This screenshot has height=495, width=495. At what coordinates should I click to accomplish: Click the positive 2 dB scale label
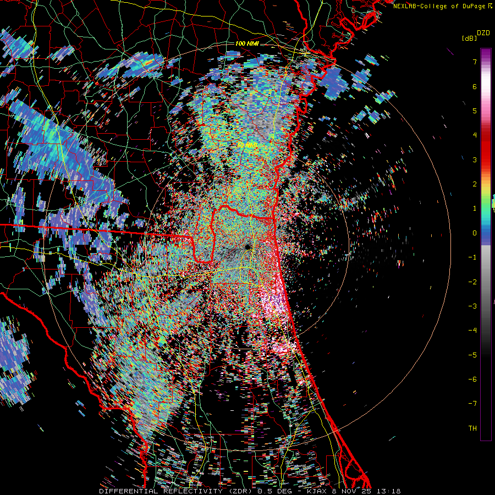coord(475,184)
